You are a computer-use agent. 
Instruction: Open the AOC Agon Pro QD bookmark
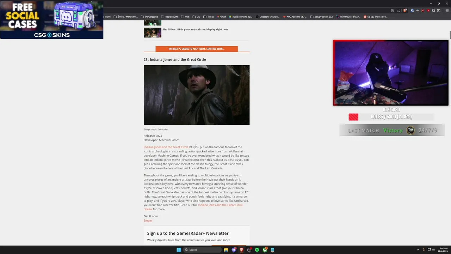click(x=295, y=17)
